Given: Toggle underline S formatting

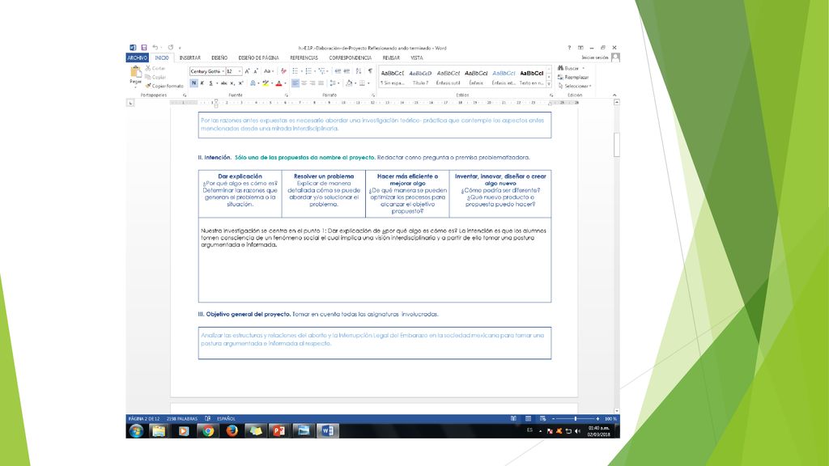Looking at the screenshot, I should pos(211,83).
